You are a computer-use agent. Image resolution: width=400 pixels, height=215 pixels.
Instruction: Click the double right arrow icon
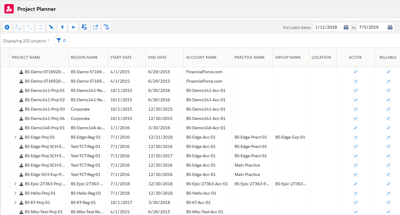[73, 27]
